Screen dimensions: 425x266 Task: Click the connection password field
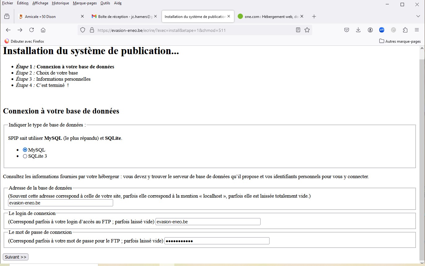point(217,241)
